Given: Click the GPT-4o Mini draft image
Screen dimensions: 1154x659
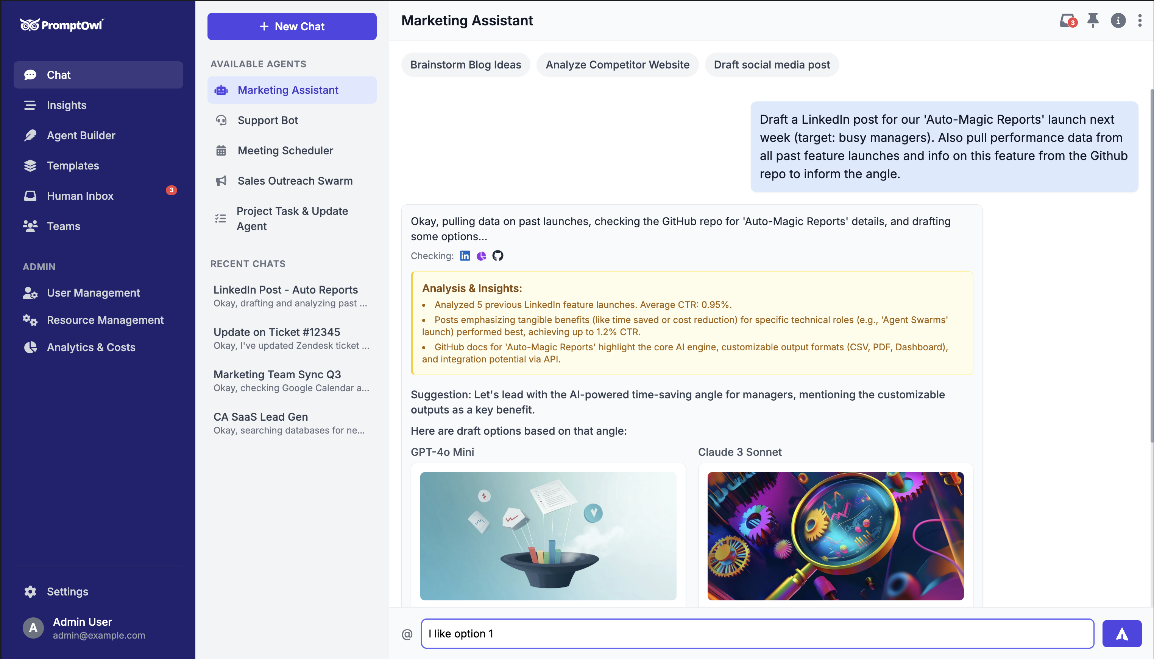Looking at the screenshot, I should click(548, 536).
